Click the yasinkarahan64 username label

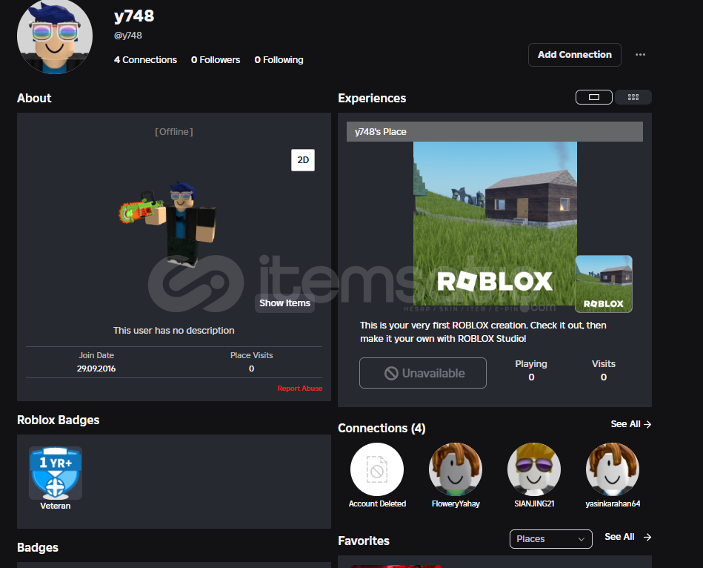pyautogui.click(x=613, y=503)
